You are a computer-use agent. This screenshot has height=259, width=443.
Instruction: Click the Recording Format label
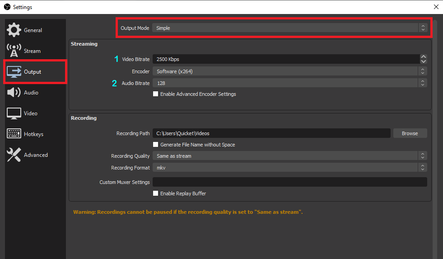point(131,168)
